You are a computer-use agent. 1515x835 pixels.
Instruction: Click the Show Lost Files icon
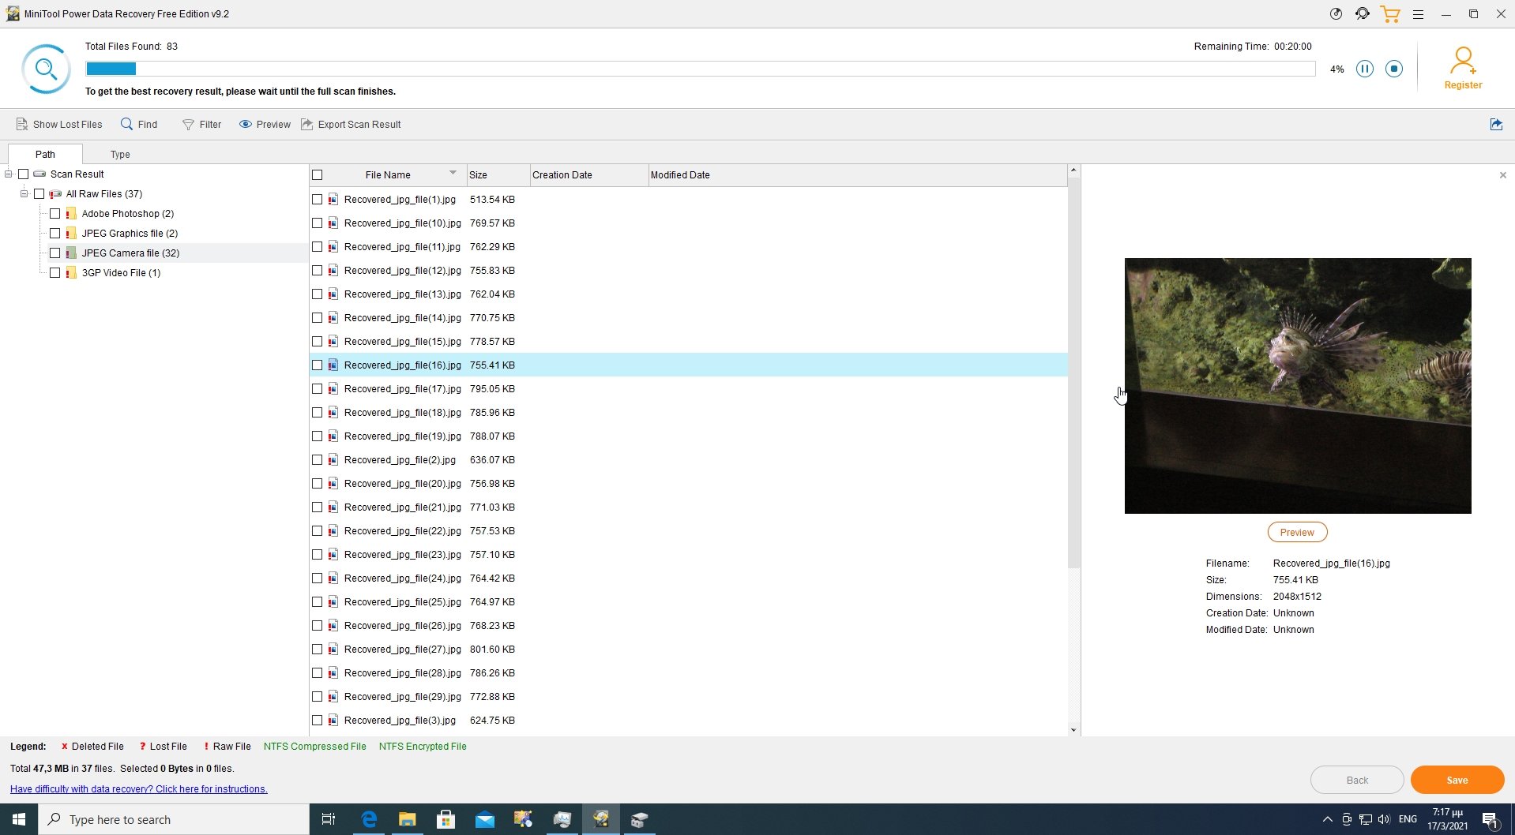tap(22, 125)
